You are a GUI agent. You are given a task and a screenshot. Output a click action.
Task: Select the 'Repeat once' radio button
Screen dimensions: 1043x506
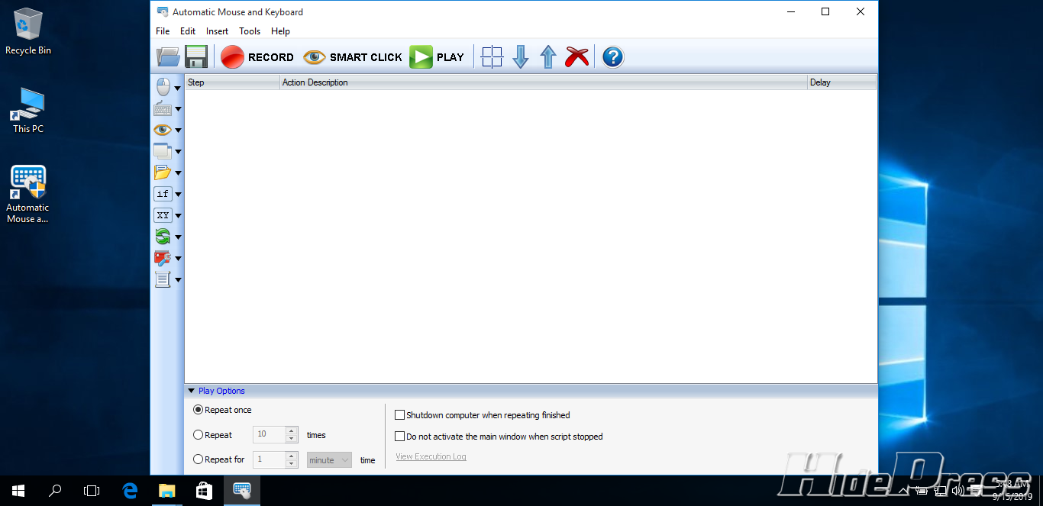[x=199, y=410]
